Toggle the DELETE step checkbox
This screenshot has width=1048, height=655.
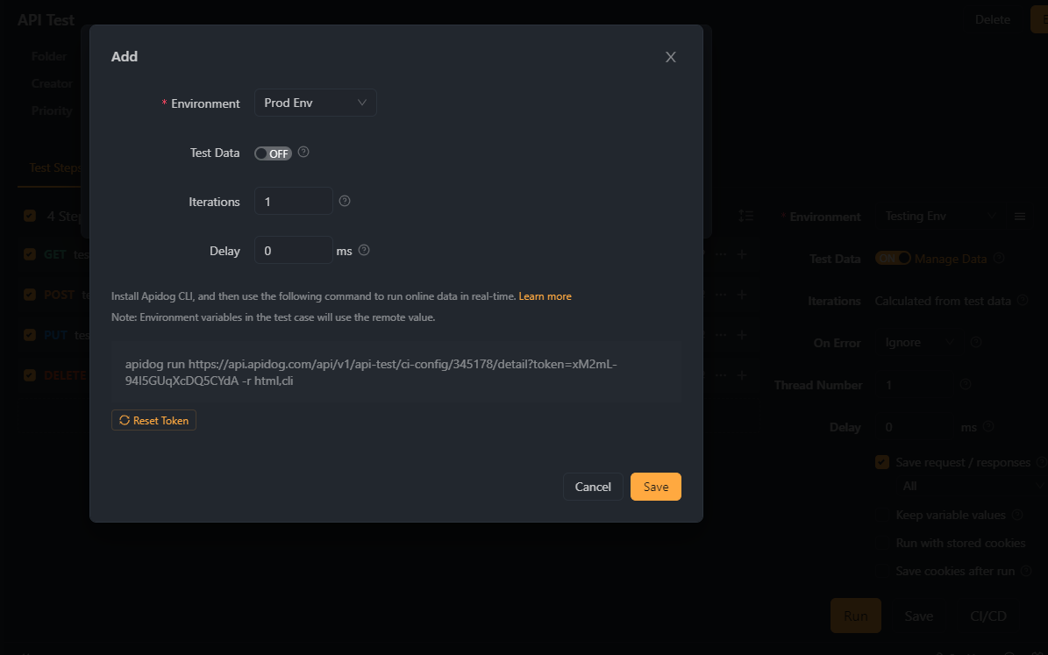click(x=30, y=375)
